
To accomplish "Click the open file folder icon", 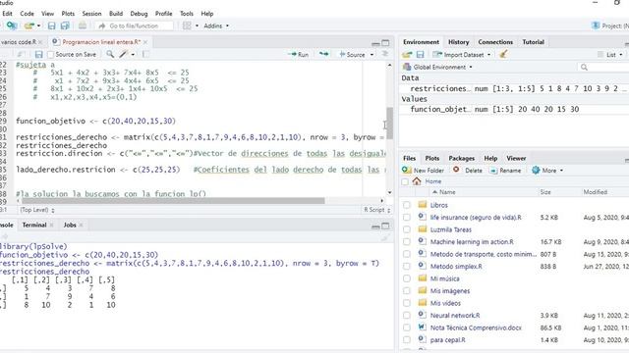I will tap(29, 25).
